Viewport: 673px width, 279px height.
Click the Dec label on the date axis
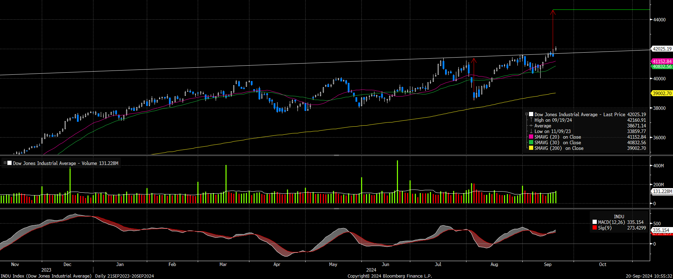(x=67, y=264)
